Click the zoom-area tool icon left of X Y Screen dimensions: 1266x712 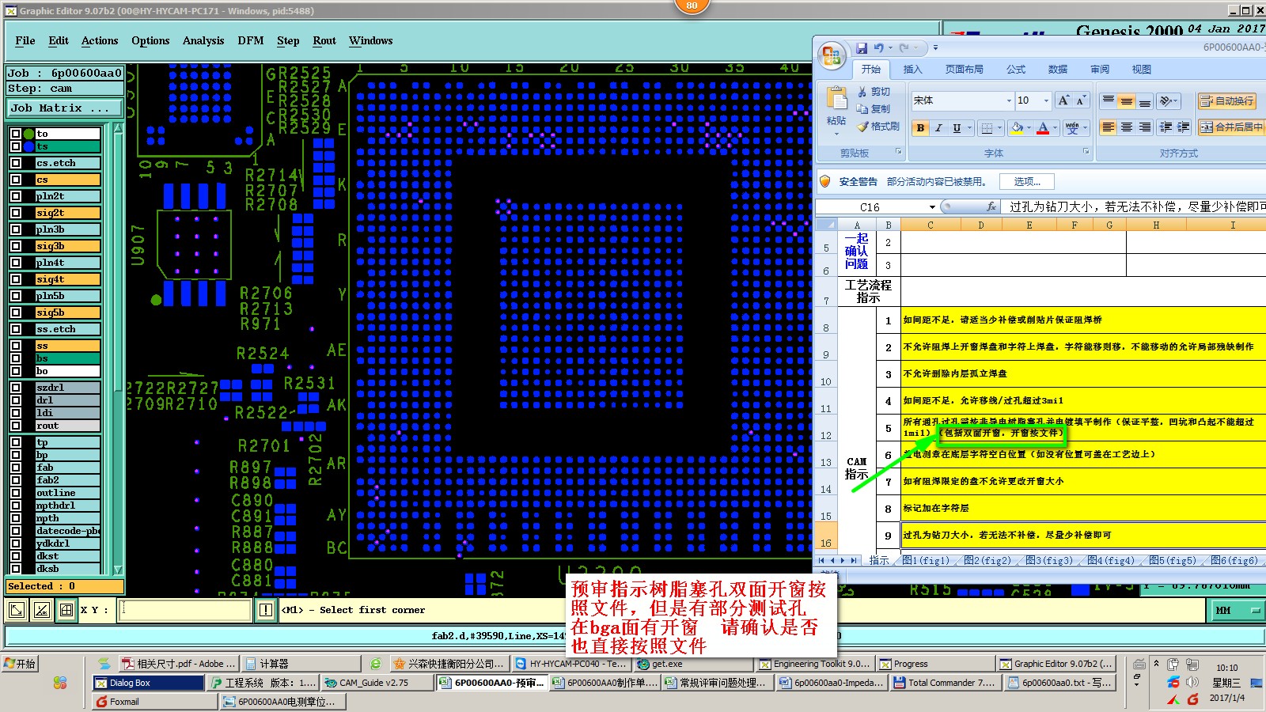17,610
